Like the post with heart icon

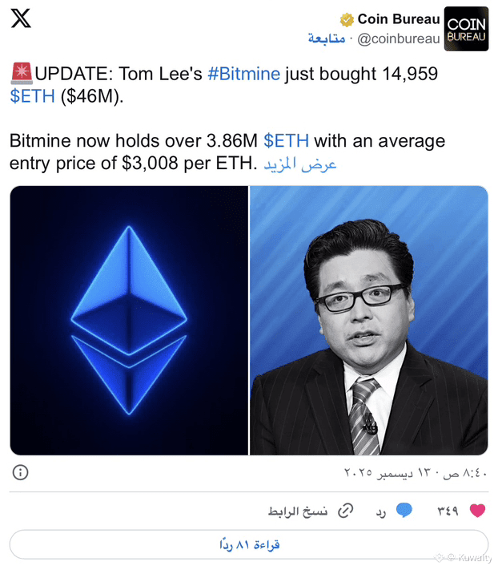(x=477, y=511)
